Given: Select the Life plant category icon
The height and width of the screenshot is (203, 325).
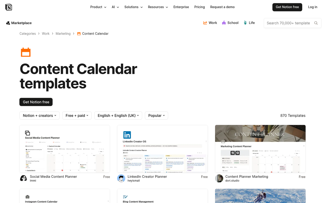Looking at the screenshot, I should pyautogui.click(x=245, y=23).
